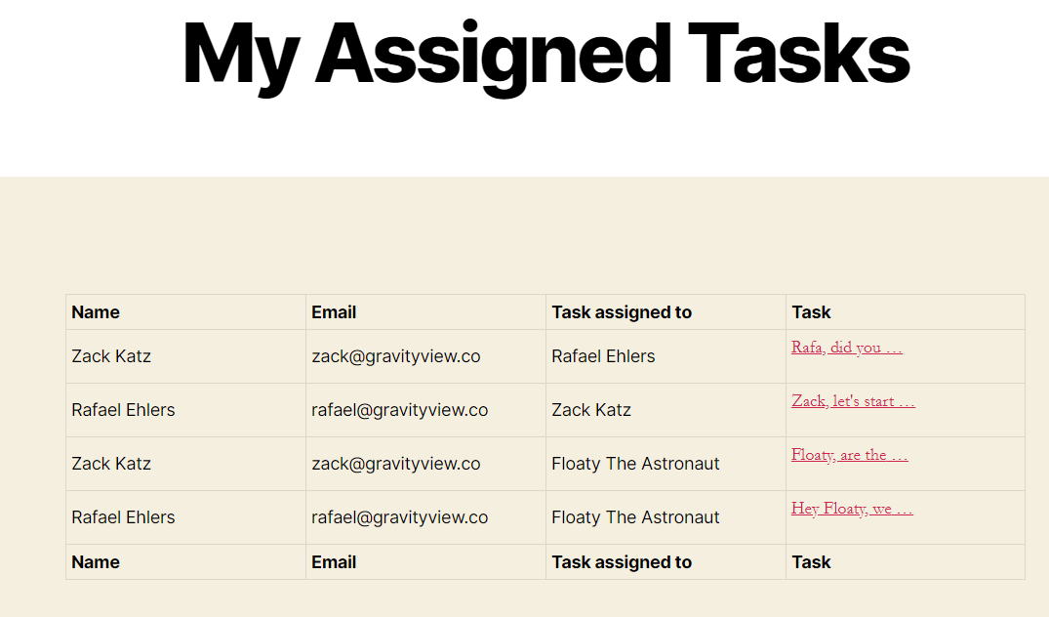Open the 'Zack, let's start …' task link
1049x617 pixels.
853,401
